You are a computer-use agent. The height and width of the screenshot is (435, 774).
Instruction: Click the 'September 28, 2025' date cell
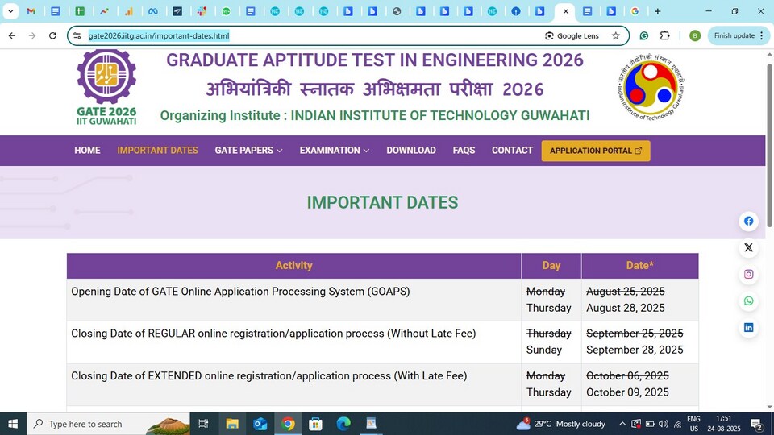coord(635,350)
